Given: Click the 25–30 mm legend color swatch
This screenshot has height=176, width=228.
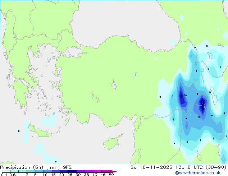Looking at the screenshot, I should (x=72, y=171).
